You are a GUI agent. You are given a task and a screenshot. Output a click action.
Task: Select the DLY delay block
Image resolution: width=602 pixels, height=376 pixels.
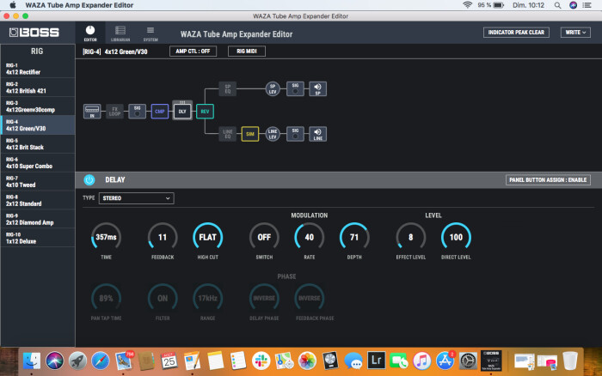point(182,111)
